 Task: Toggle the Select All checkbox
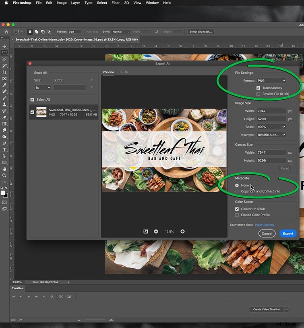coord(32,100)
